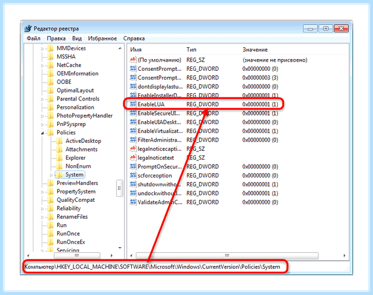Image resolution: width=373 pixels, height=295 pixels.
Task: Expand the NetCache tree node
Action: coord(42,66)
